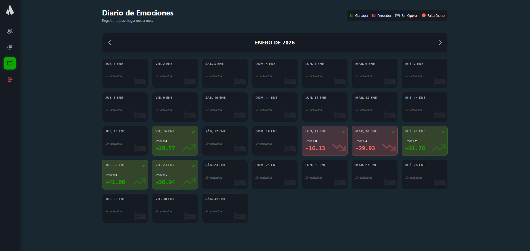The width and height of the screenshot is (530, 251).
Task: Click the Falta Diario legend indicator
Action: [x=424, y=15]
